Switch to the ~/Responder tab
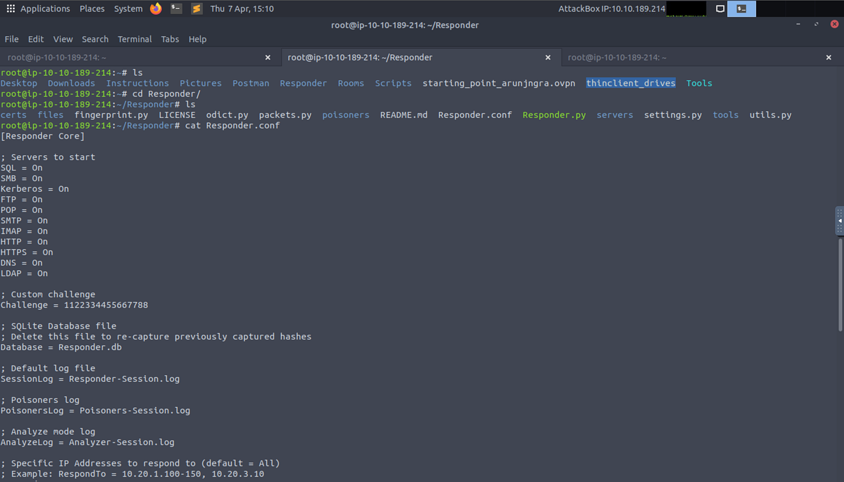 421,57
